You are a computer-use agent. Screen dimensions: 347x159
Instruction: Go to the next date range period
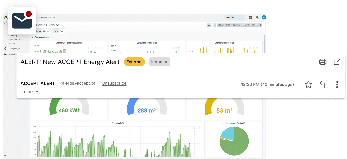[261, 25]
